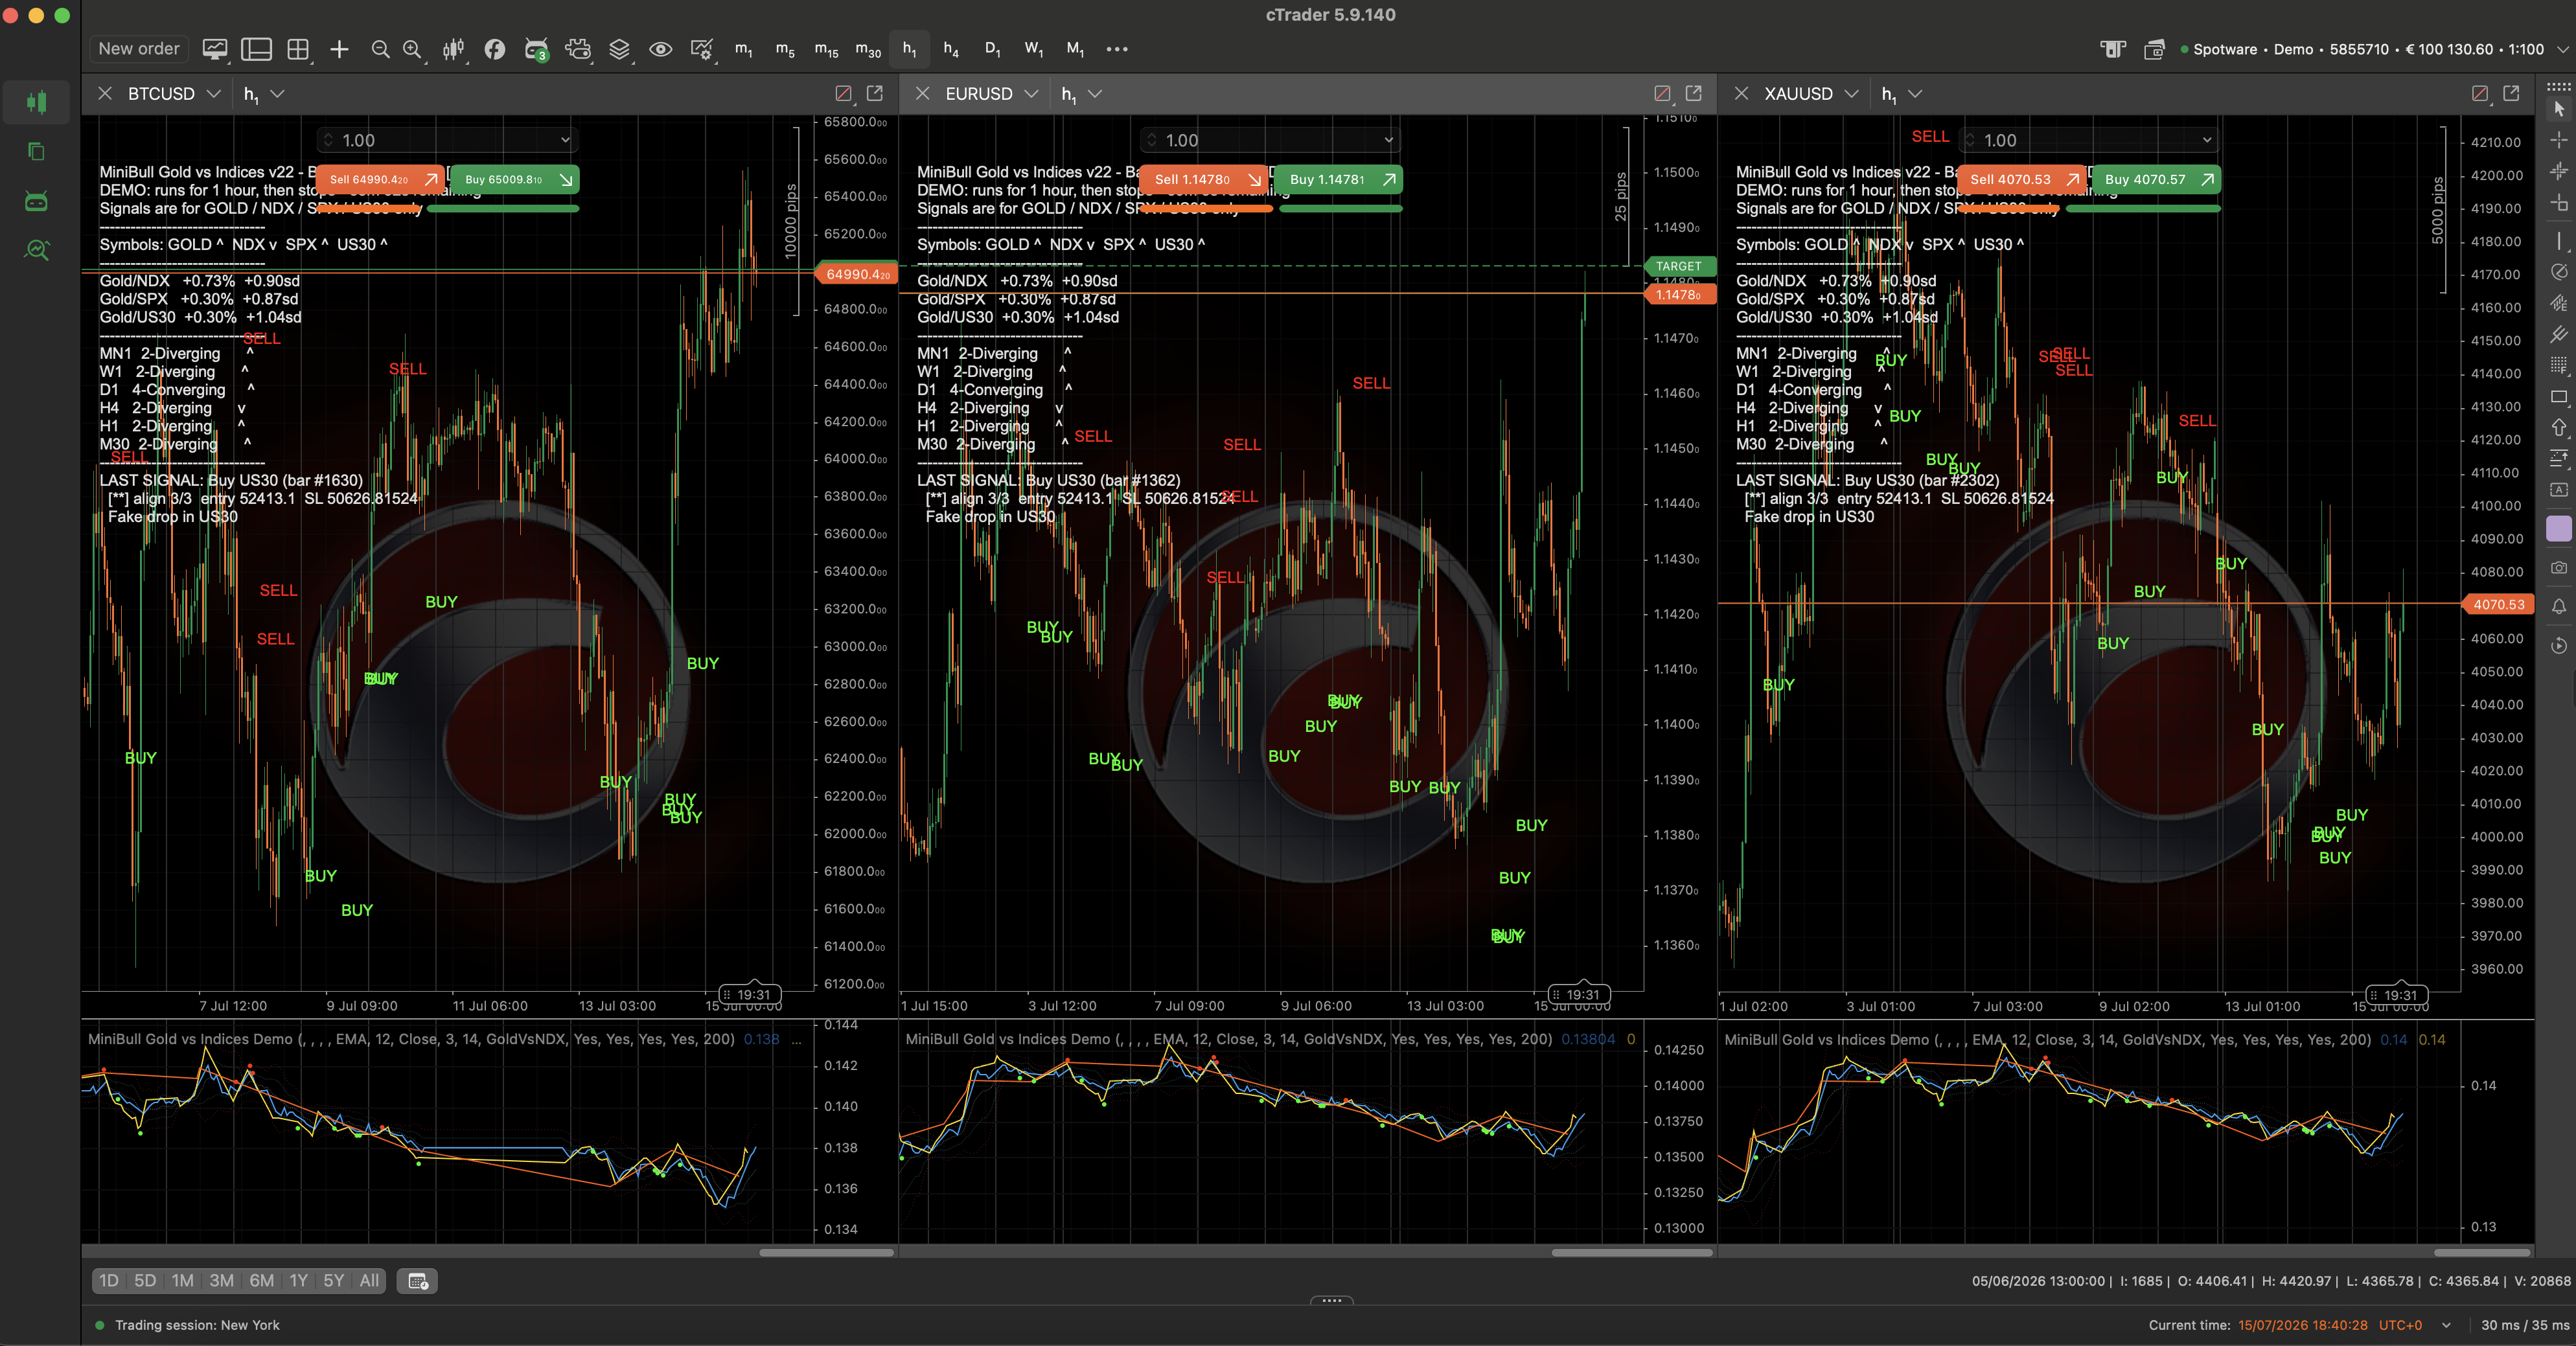Zoom in the chart
This screenshot has width=2576, height=1346.
point(412,49)
